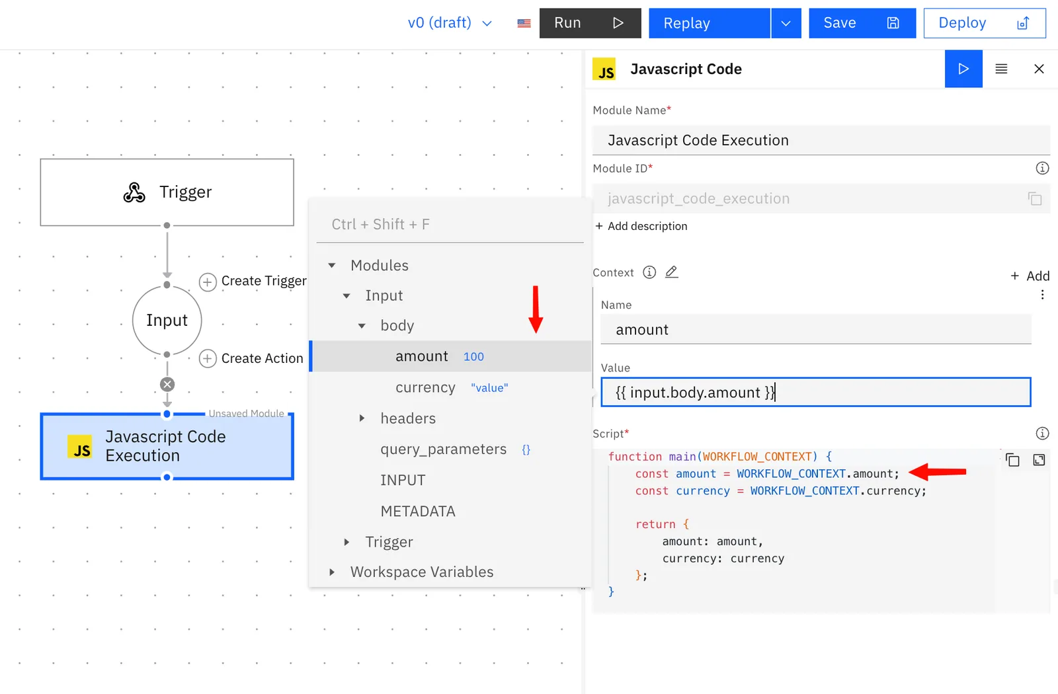
Task: Click the Trigger webhook icon
Action: tap(134, 192)
